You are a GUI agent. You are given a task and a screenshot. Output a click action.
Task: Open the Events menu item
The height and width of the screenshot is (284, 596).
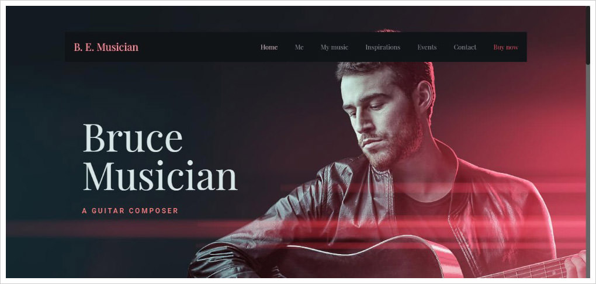click(x=427, y=47)
